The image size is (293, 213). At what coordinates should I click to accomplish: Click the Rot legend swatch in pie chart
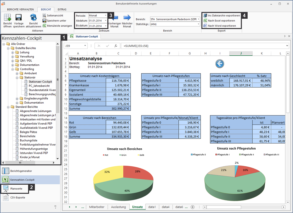[103, 155]
